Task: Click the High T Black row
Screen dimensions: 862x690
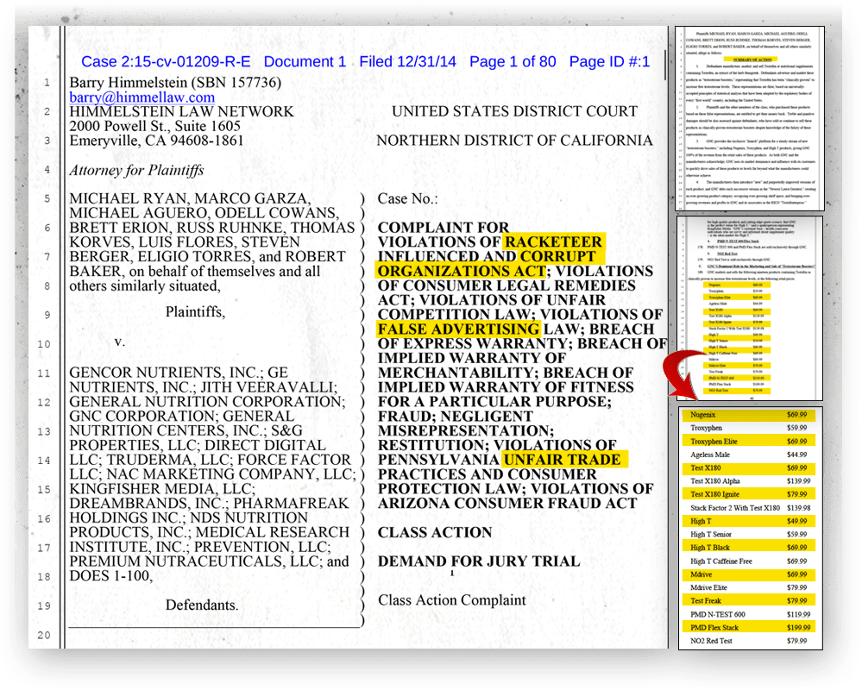Action: coord(749,548)
